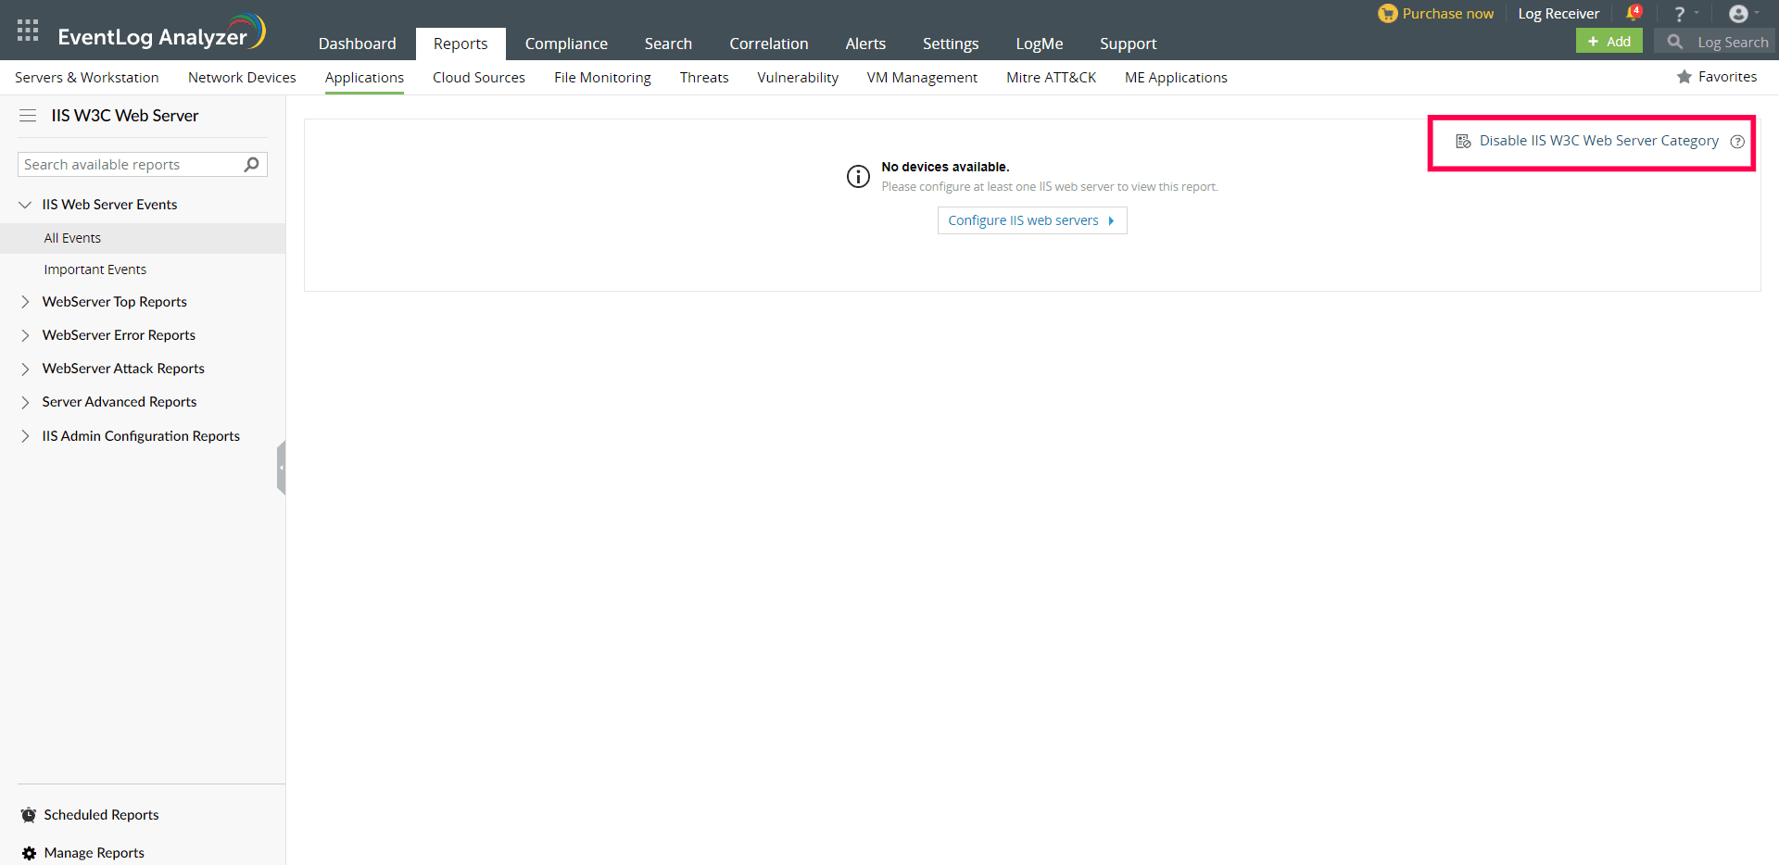Click the Manage Reports gear icon

tap(29, 853)
